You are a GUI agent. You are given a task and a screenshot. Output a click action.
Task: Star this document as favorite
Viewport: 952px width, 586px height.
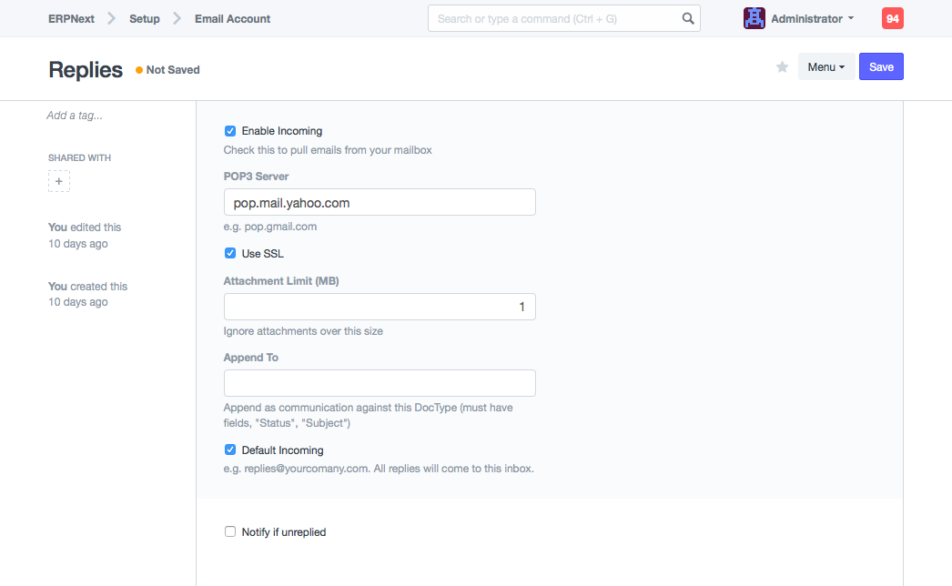coord(782,67)
